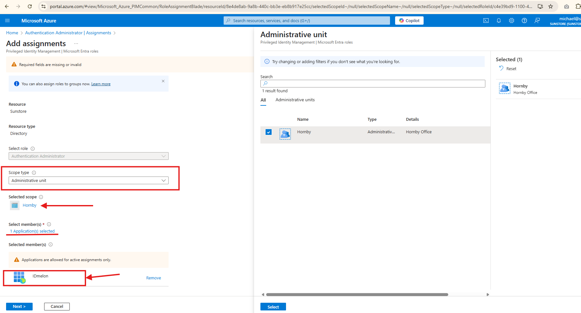This screenshot has width=581, height=313.
Task: Open the Select role dropdown
Action: pos(89,156)
